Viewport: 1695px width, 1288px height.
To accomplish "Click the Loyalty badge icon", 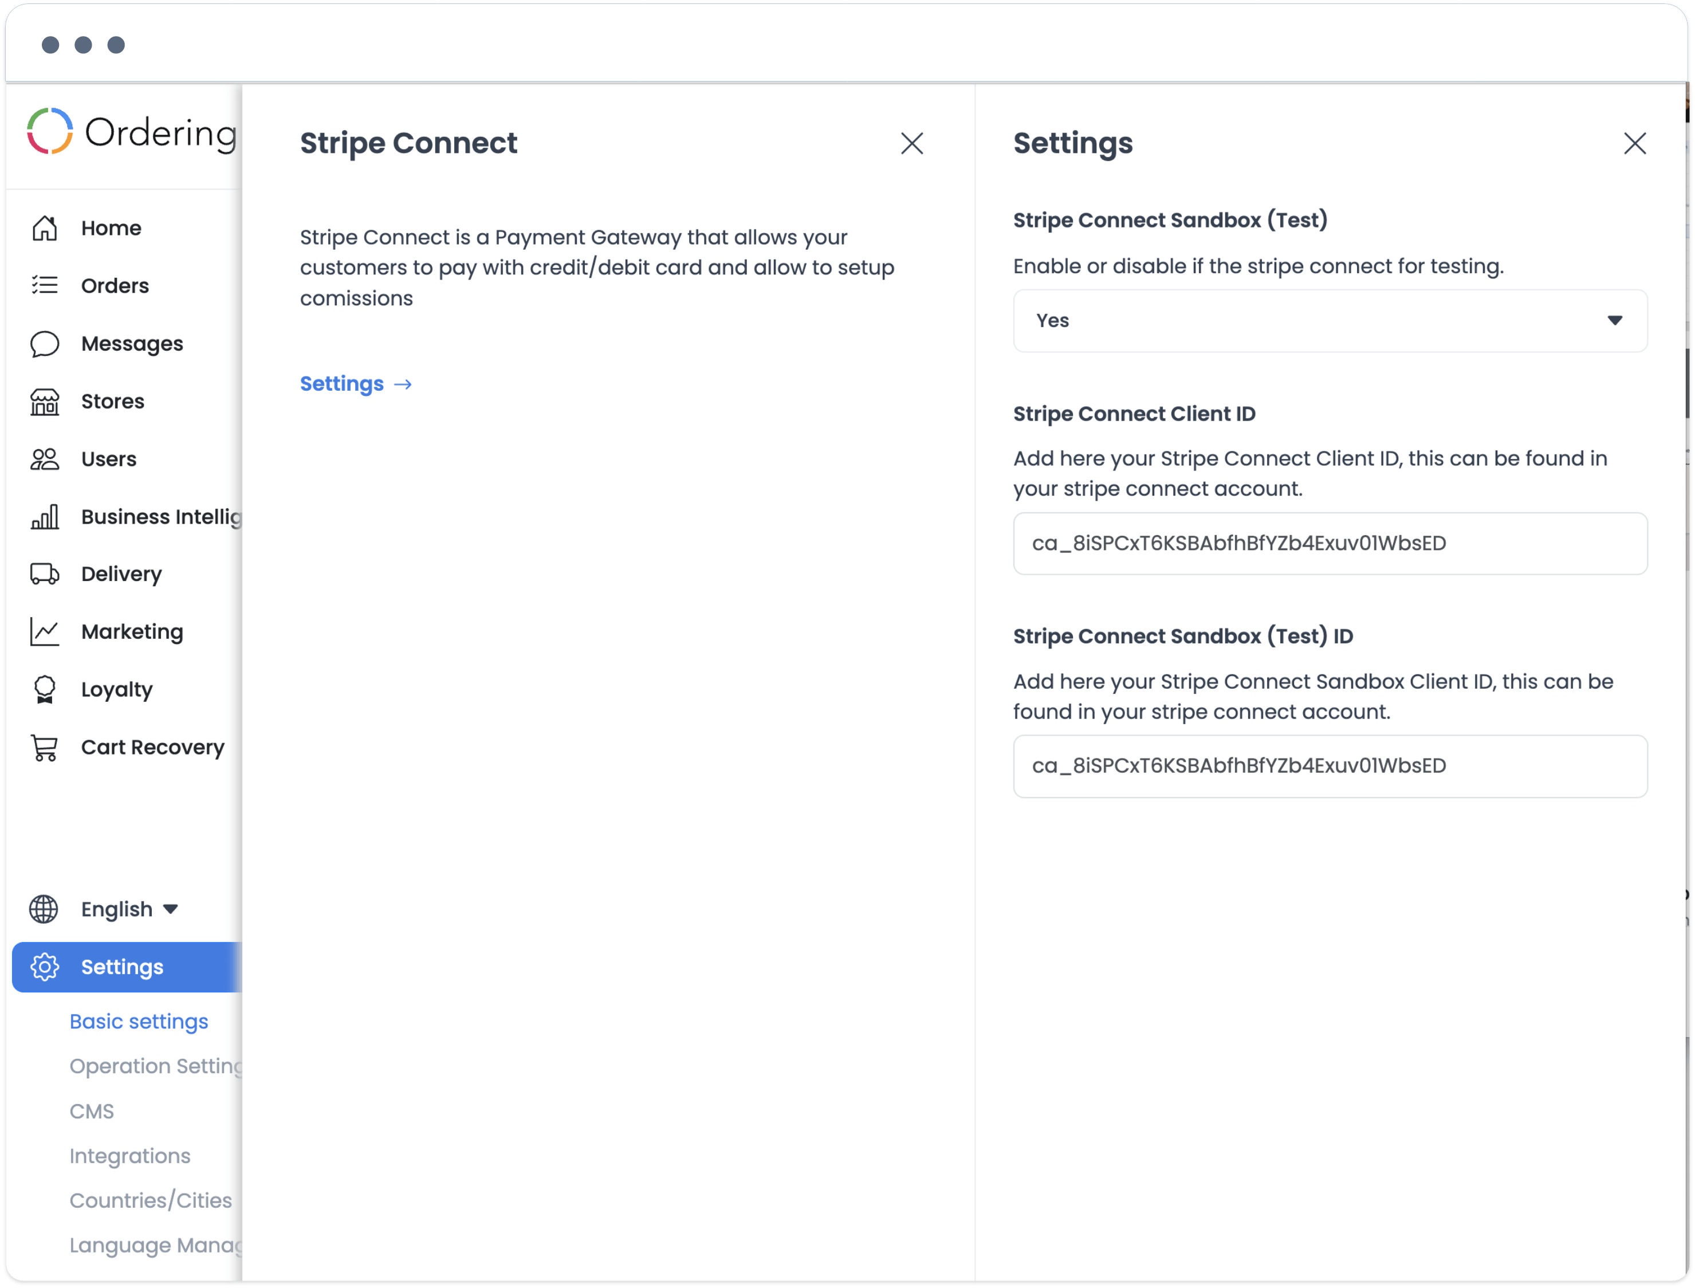I will [x=45, y=689].
